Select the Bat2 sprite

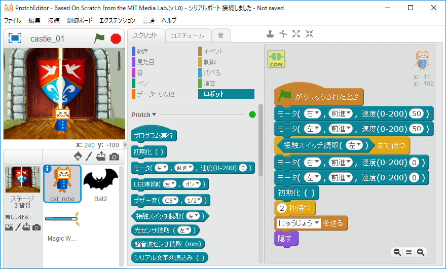(x=101, y=184)
